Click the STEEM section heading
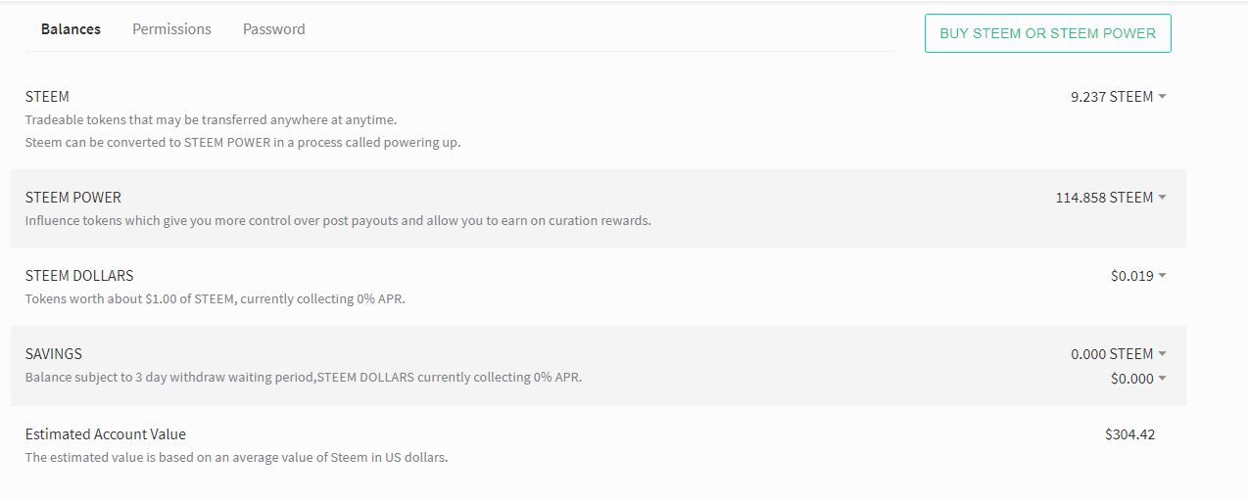Image resolution: width=1248 pixels, height=499 pixels. coord(47,97)
